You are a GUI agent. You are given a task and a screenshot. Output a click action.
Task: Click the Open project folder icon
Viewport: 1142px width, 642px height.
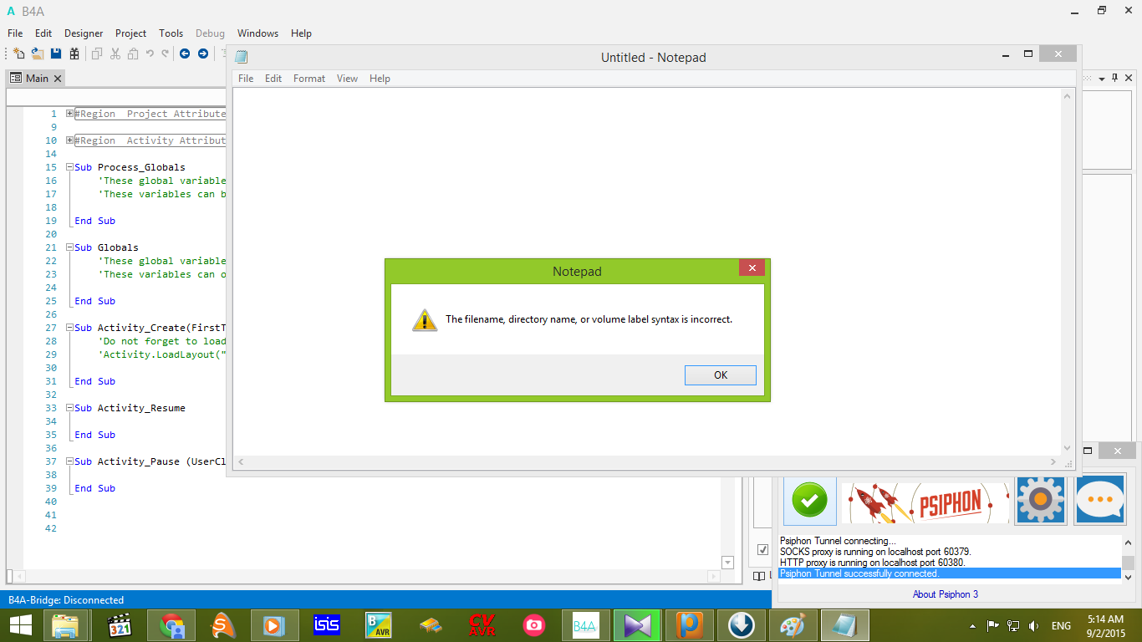point(38,53)
